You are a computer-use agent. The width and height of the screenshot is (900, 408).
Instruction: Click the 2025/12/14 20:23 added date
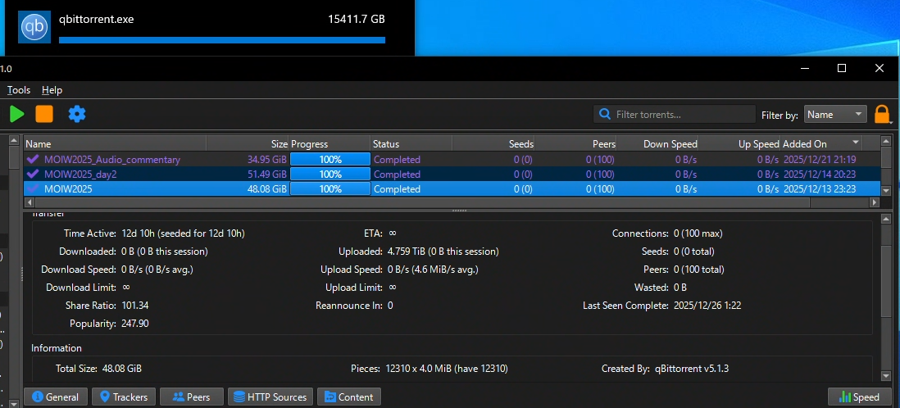coord(820,174)
